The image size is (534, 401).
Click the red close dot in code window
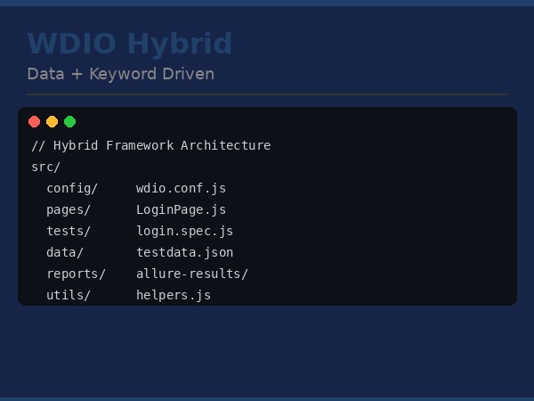point(35,122)
